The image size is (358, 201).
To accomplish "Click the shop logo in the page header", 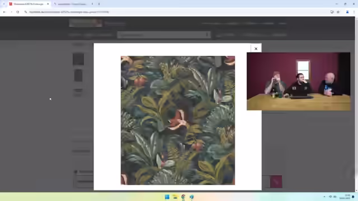I will 86,23.
